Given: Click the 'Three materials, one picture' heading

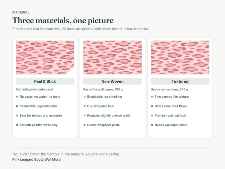Looking at the screenshot, I should 63,20.
